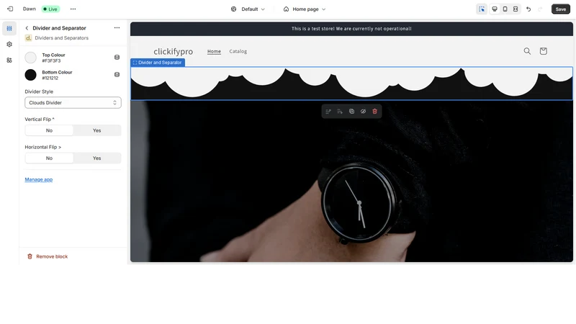Open the three-dot menu beside Live badge
The height and width of the screenshot is (324, 576).
(73, 9)
